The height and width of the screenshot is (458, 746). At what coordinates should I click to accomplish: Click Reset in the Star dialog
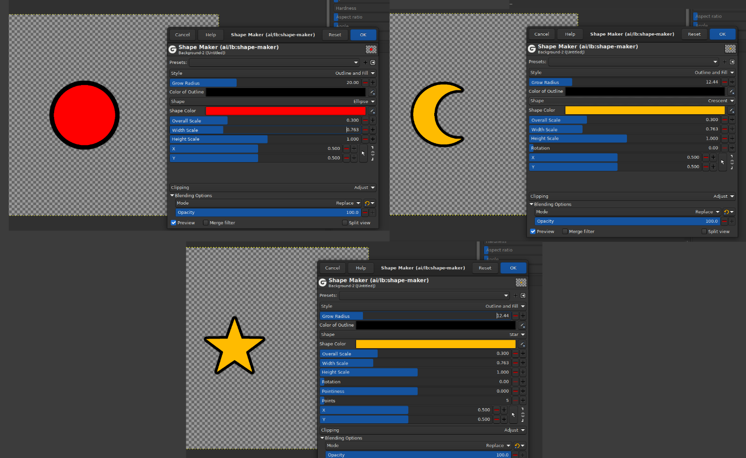click(485, 268)
